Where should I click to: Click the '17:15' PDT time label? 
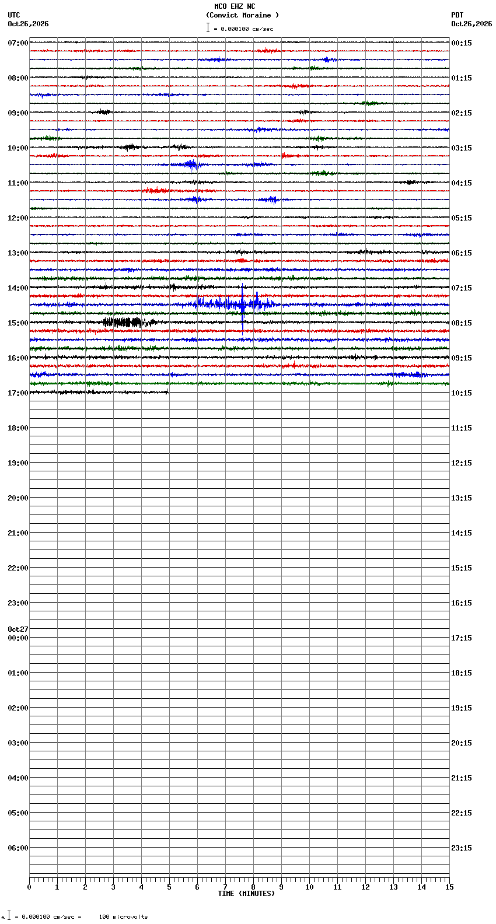(462, 638)
